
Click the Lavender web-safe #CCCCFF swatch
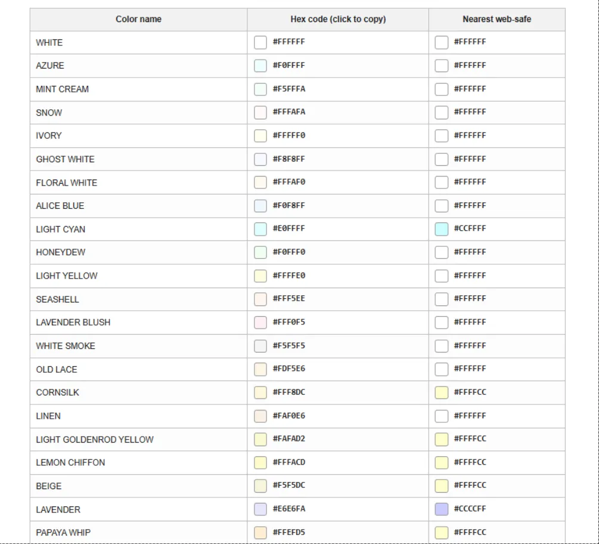coord(441,509)
